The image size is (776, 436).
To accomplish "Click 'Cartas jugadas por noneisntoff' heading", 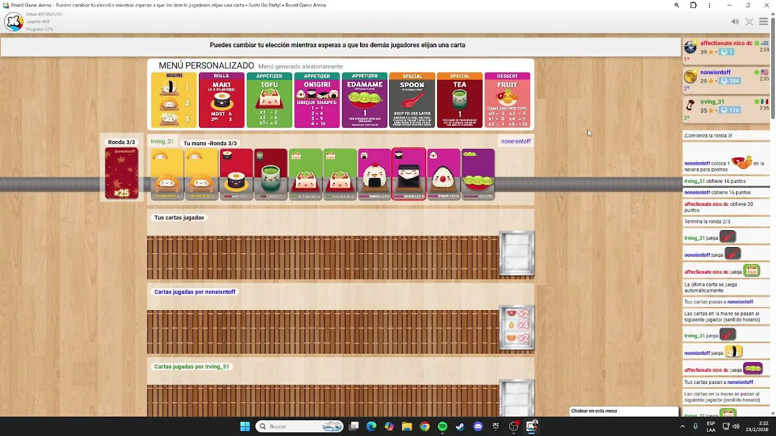I will click(195, 292).
